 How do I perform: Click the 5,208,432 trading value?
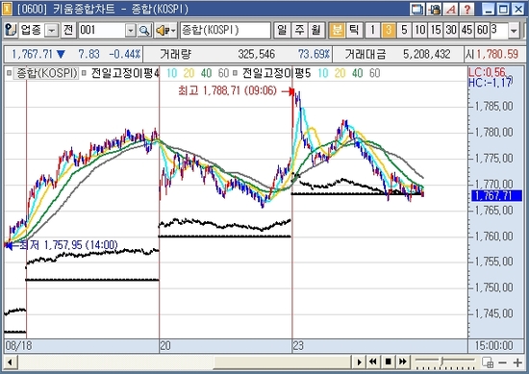[426, 54]
